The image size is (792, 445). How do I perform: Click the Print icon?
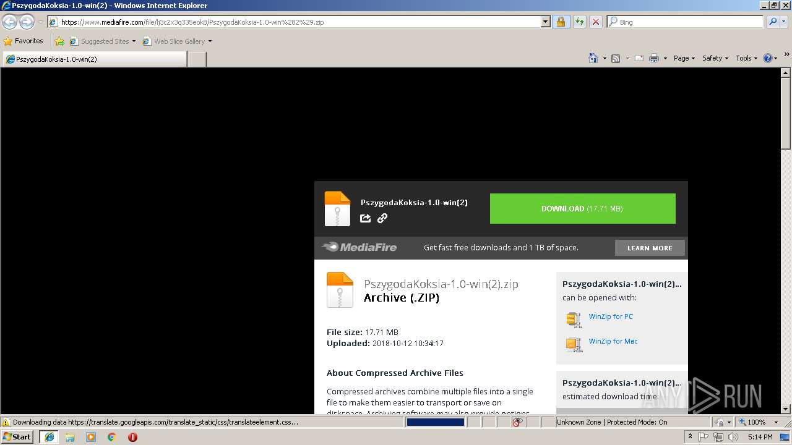pos(654,58)
